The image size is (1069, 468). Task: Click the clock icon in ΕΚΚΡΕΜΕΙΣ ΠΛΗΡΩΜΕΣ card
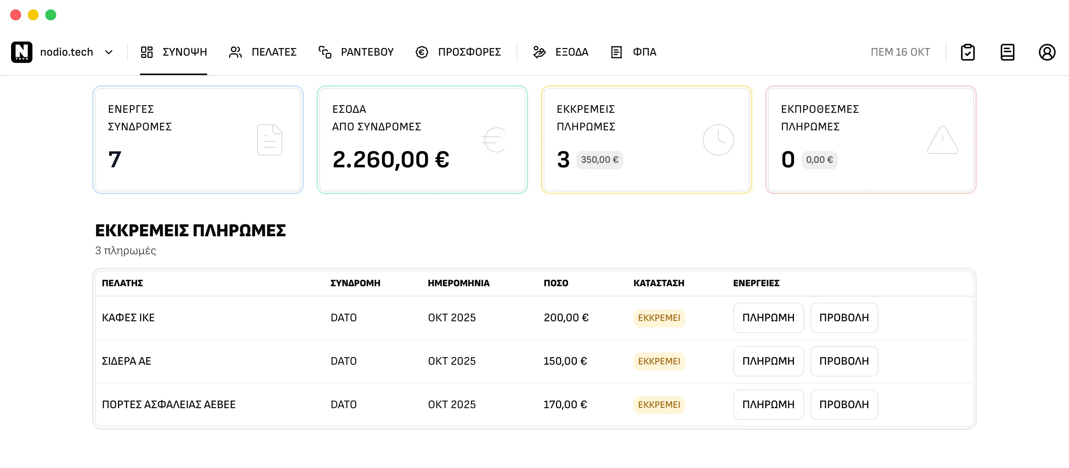click(718, 140)
